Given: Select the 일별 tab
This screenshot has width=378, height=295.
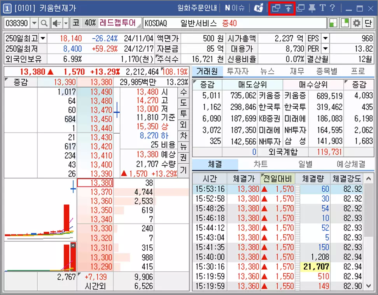Looking at the screenshot, I should (x=305, y=164).
